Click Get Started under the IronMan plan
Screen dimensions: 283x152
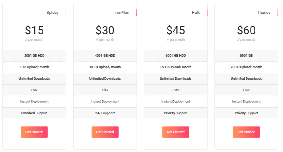(x=105, y=132)
